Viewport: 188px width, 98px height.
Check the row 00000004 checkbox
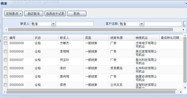pos(5,85)
